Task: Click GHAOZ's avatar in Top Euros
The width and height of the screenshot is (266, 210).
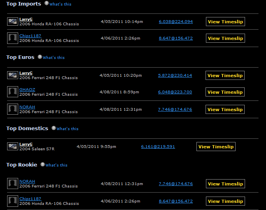Action: click(13, 92)
